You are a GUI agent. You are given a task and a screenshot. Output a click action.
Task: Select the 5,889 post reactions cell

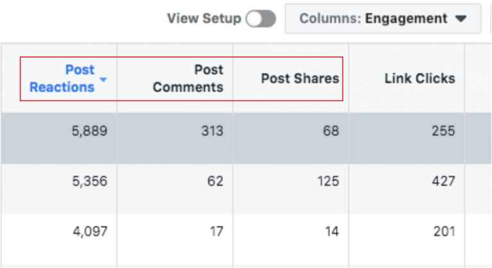point(89,131)
